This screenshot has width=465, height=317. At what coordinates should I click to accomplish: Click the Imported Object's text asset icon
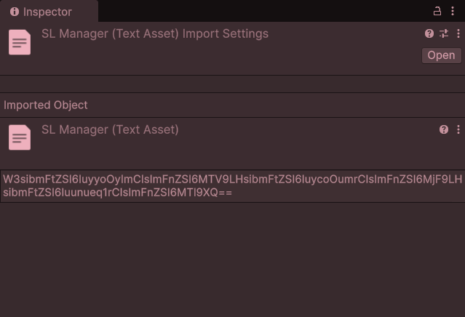tap(20, 137)
